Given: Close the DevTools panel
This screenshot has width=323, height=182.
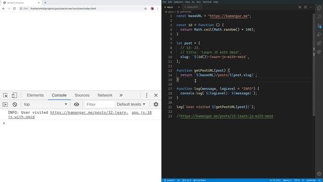Looking at the screenshot, I should pos(156,96).
